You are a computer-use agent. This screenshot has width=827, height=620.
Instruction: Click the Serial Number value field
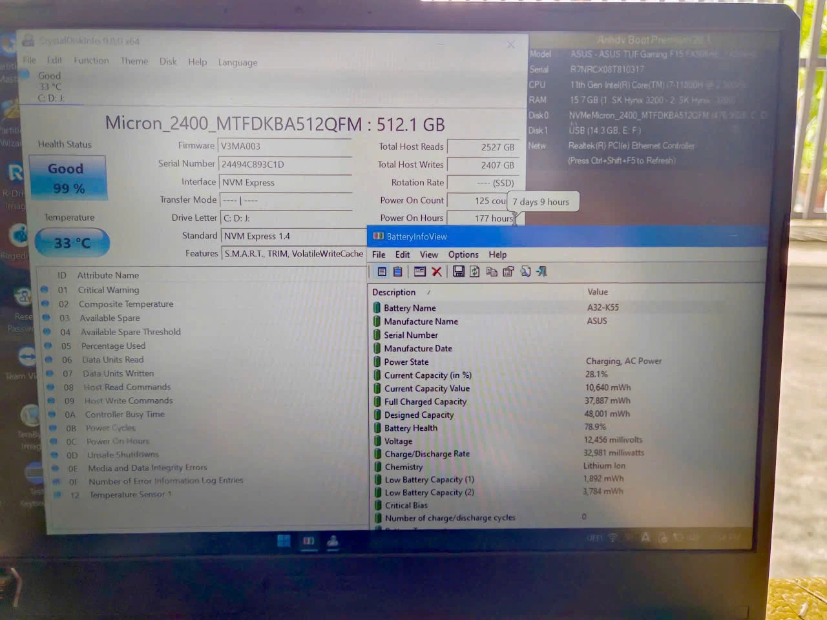tap(285, 165)
